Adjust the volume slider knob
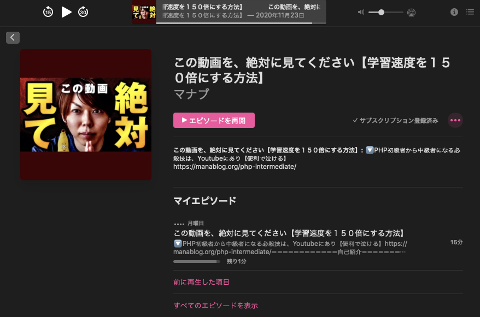The width and height of the screenshot is (480, 317). [x=381, y=12]
